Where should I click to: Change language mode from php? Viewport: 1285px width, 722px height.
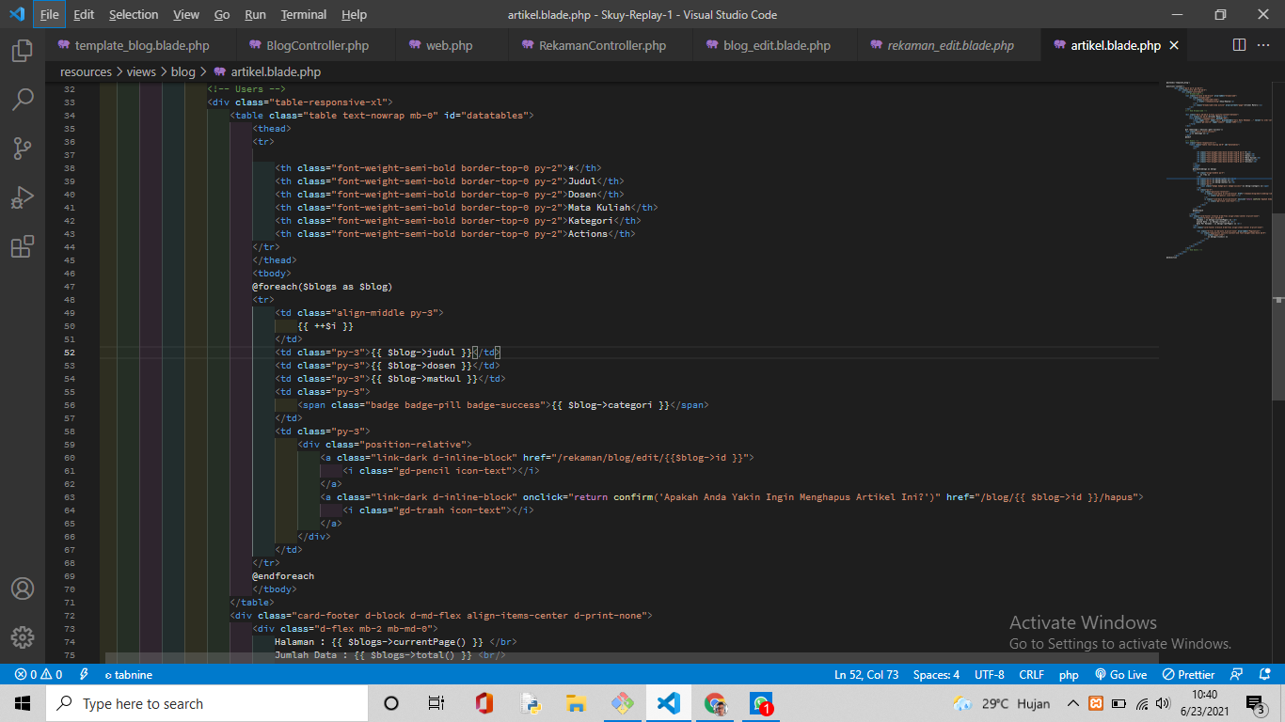coord(1069,675)
